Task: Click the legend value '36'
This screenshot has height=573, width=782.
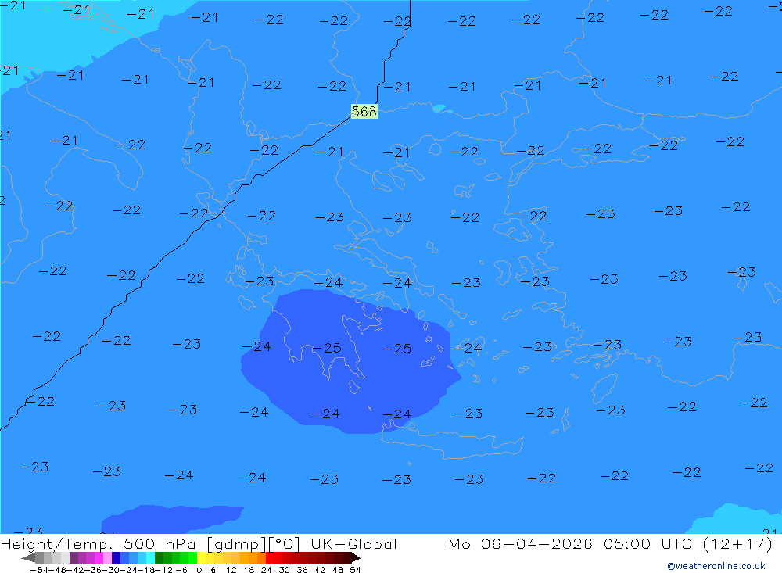Action: [302, 570]
